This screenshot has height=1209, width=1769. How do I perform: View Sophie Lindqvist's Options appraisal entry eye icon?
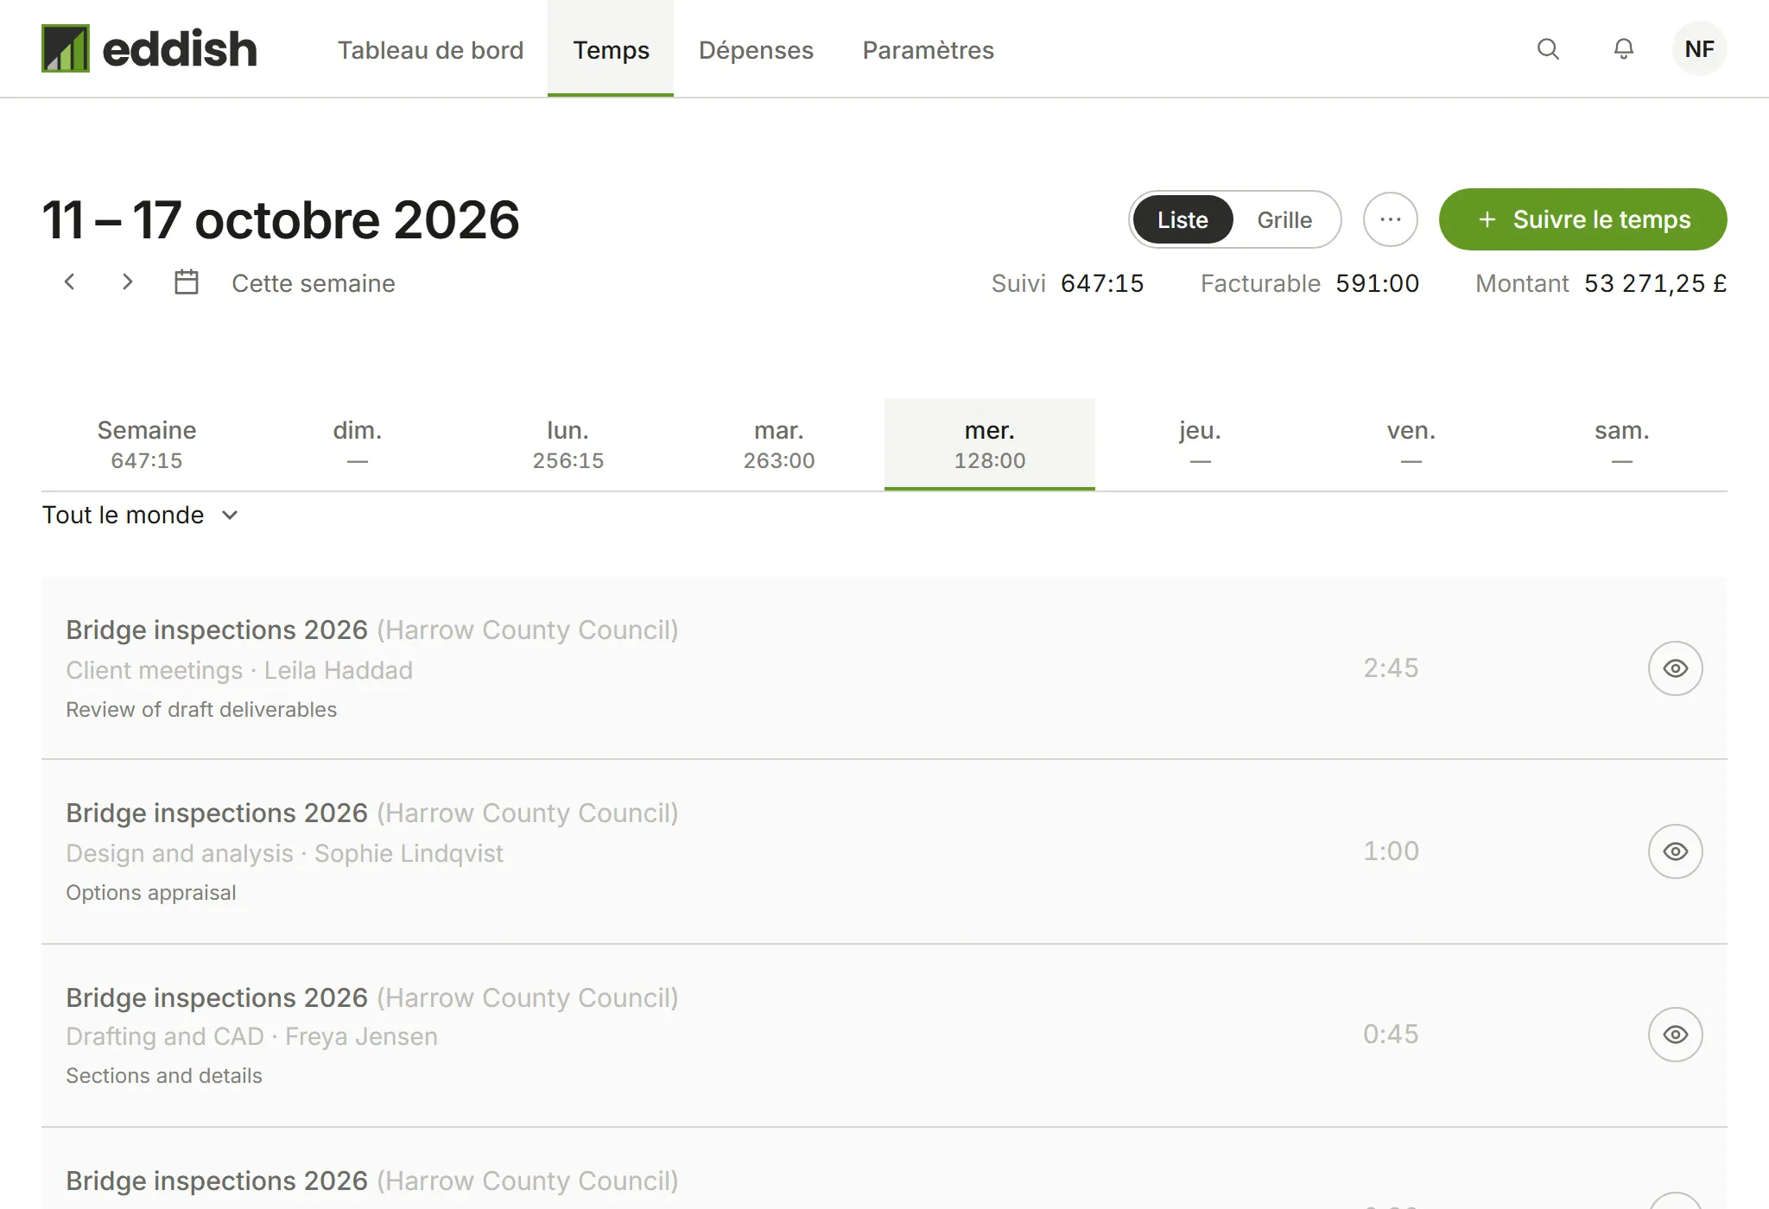pyautogui.click(x=1675, y=851)
